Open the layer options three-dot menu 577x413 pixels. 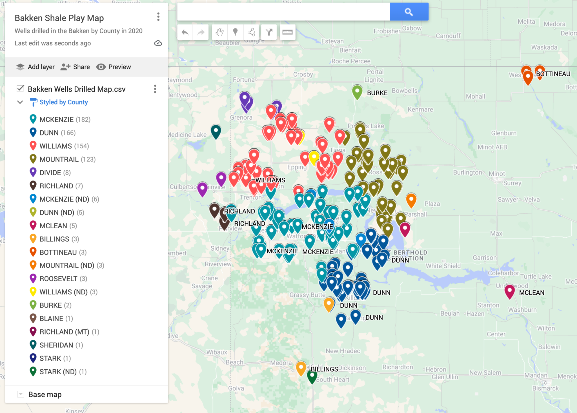point(155,89)
